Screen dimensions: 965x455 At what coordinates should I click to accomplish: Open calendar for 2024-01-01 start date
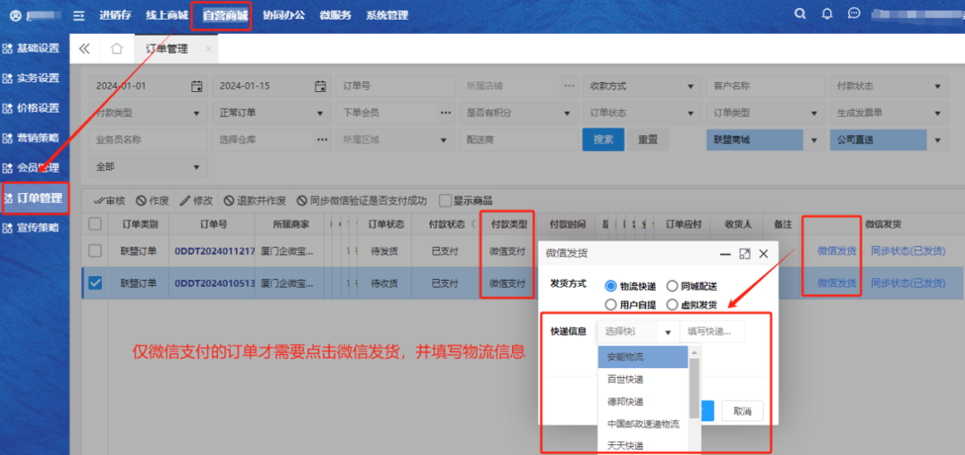tap(197, 87)
